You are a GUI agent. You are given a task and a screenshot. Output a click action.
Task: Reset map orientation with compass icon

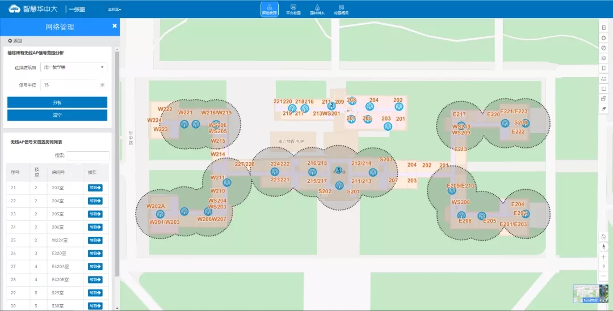pos(603,246)
